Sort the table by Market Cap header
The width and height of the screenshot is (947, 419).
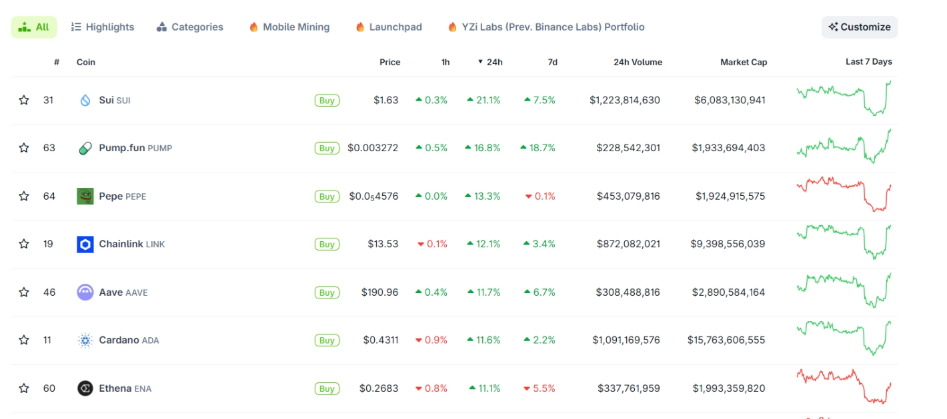click(x=744, y=62)
